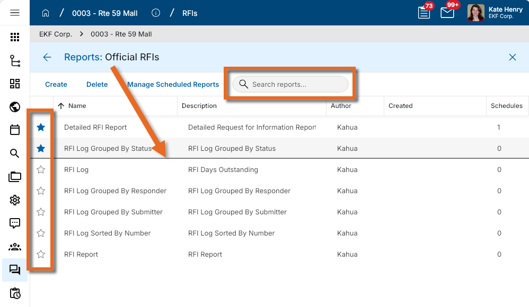Open the hamburger navigation menu
This screenshot has width=529, height=307.
point(15,13)
